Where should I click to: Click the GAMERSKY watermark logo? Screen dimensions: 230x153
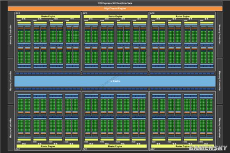pyautogui.click(x=208, y=148)
